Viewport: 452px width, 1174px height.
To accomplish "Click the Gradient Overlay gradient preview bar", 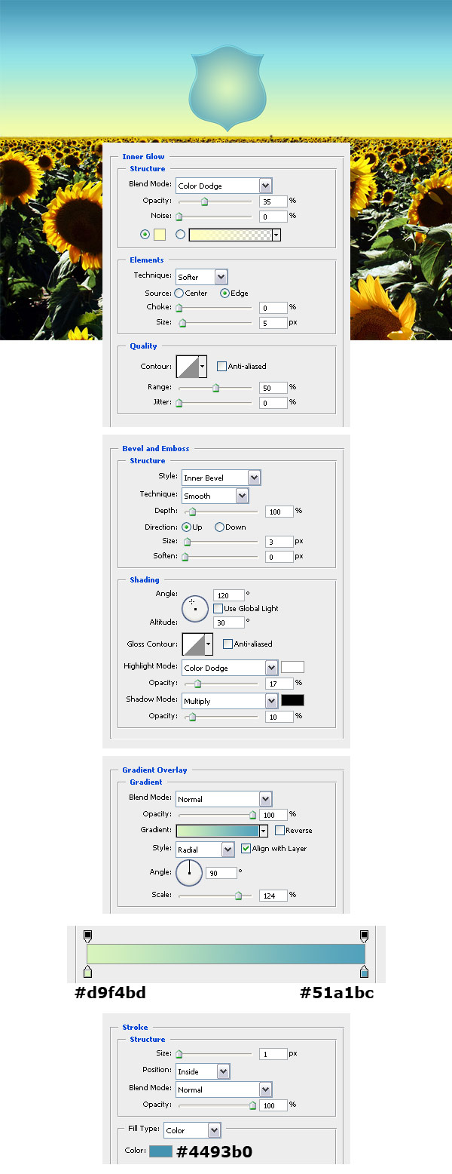I will point(218,831).
